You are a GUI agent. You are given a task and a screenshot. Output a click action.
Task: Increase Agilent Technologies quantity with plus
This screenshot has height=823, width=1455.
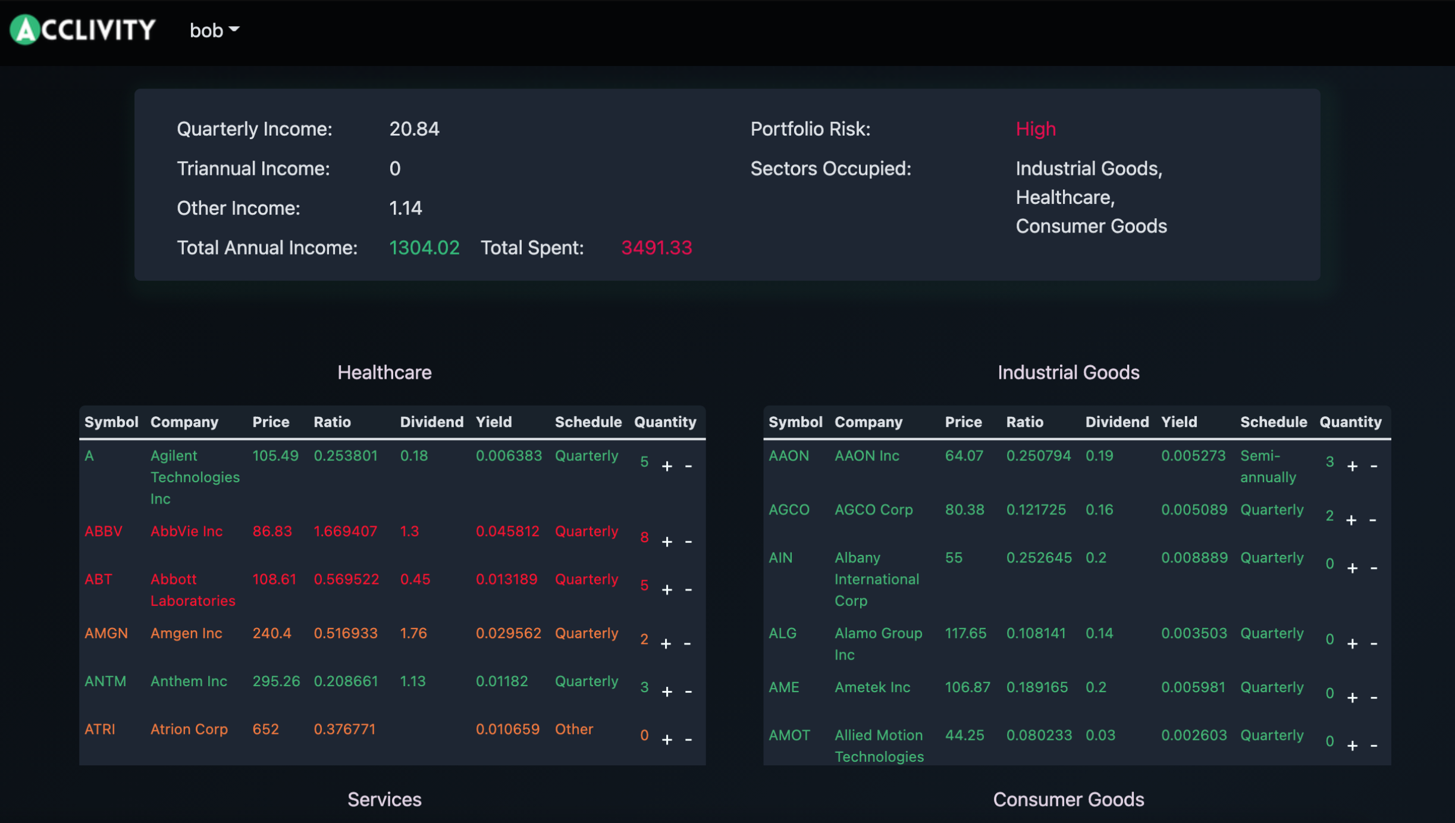(667, 466)
